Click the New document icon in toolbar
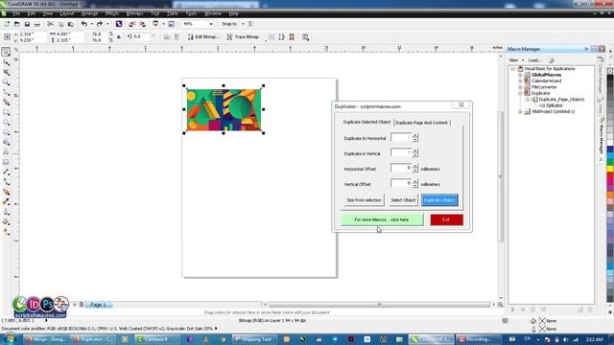 tap(7, 24)
